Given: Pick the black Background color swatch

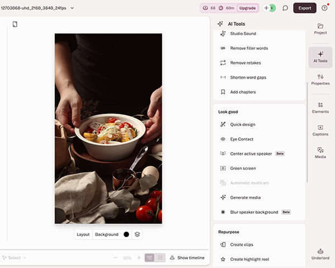Looking at the screenshot, I should click(x=126, y=235).
